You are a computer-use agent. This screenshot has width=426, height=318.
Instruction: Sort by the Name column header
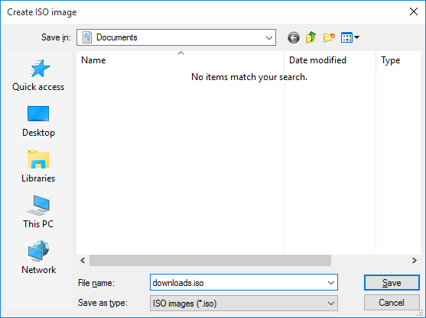click(x=180, y=60)
